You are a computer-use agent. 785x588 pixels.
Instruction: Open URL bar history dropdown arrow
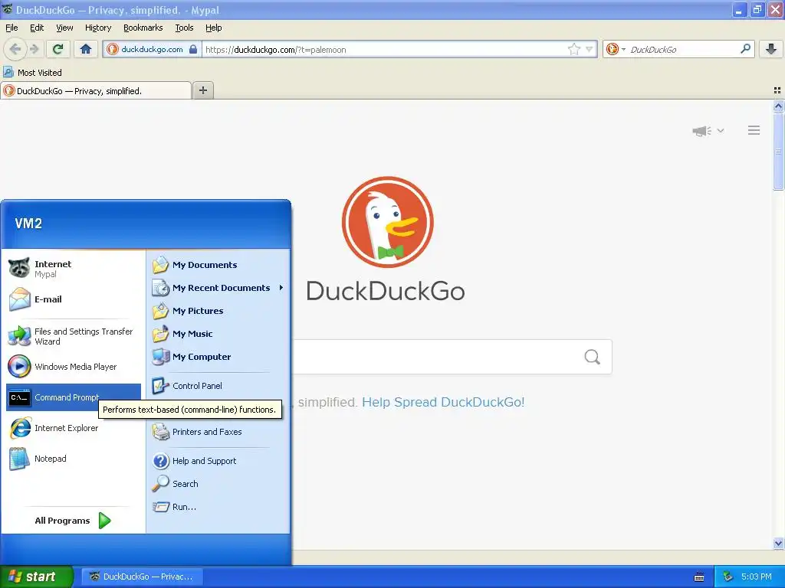pos(590,49)
